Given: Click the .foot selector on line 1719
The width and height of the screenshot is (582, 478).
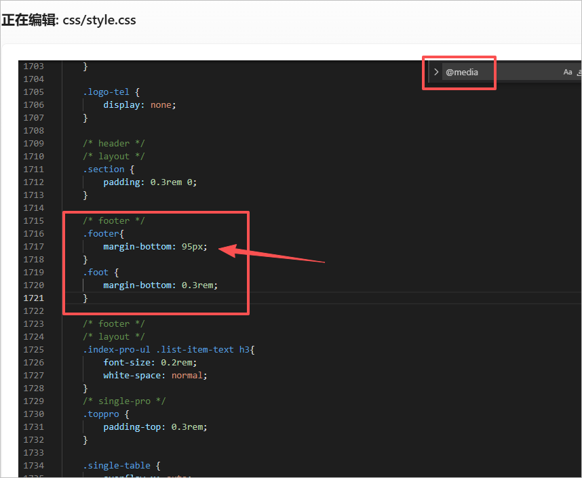Looking at the screenshot, I should coord(96,273).
